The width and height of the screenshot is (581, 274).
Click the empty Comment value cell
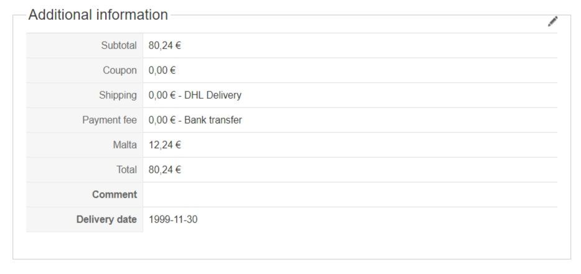click(350, 194)
